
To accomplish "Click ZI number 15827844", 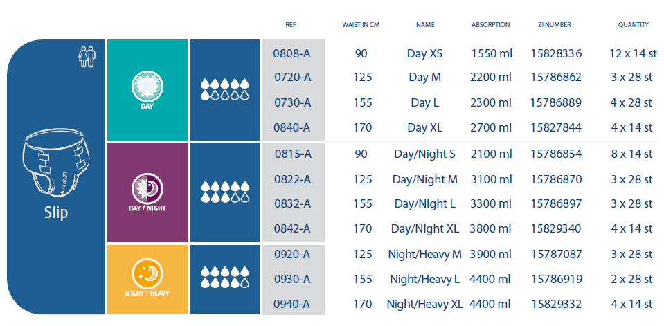I will [x=556, y=127].
